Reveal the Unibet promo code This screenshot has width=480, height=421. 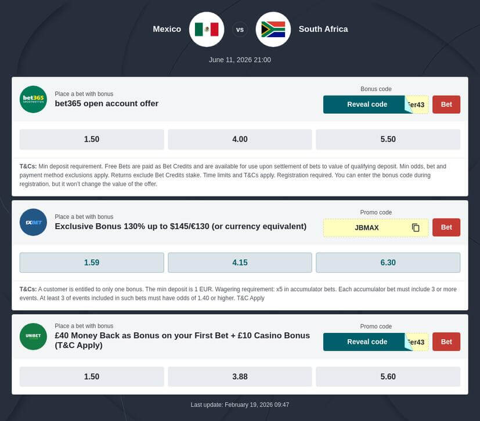click(x=367, y=342)
